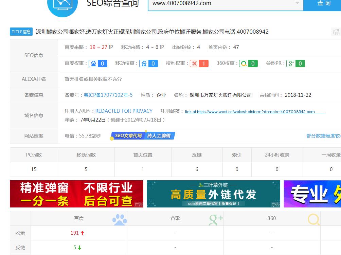Click the 移动词数 value 5
The height and width of the screenshot is (255, 341).
point(86,169)
